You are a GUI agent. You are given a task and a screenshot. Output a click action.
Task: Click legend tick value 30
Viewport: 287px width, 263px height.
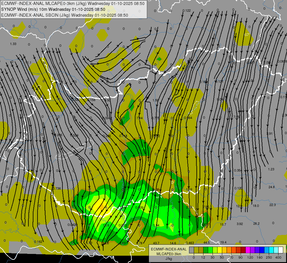pyautogui.click(x=213, y=257)
